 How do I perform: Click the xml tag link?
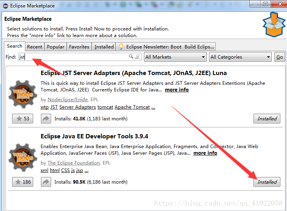click(x=44, y=170)
